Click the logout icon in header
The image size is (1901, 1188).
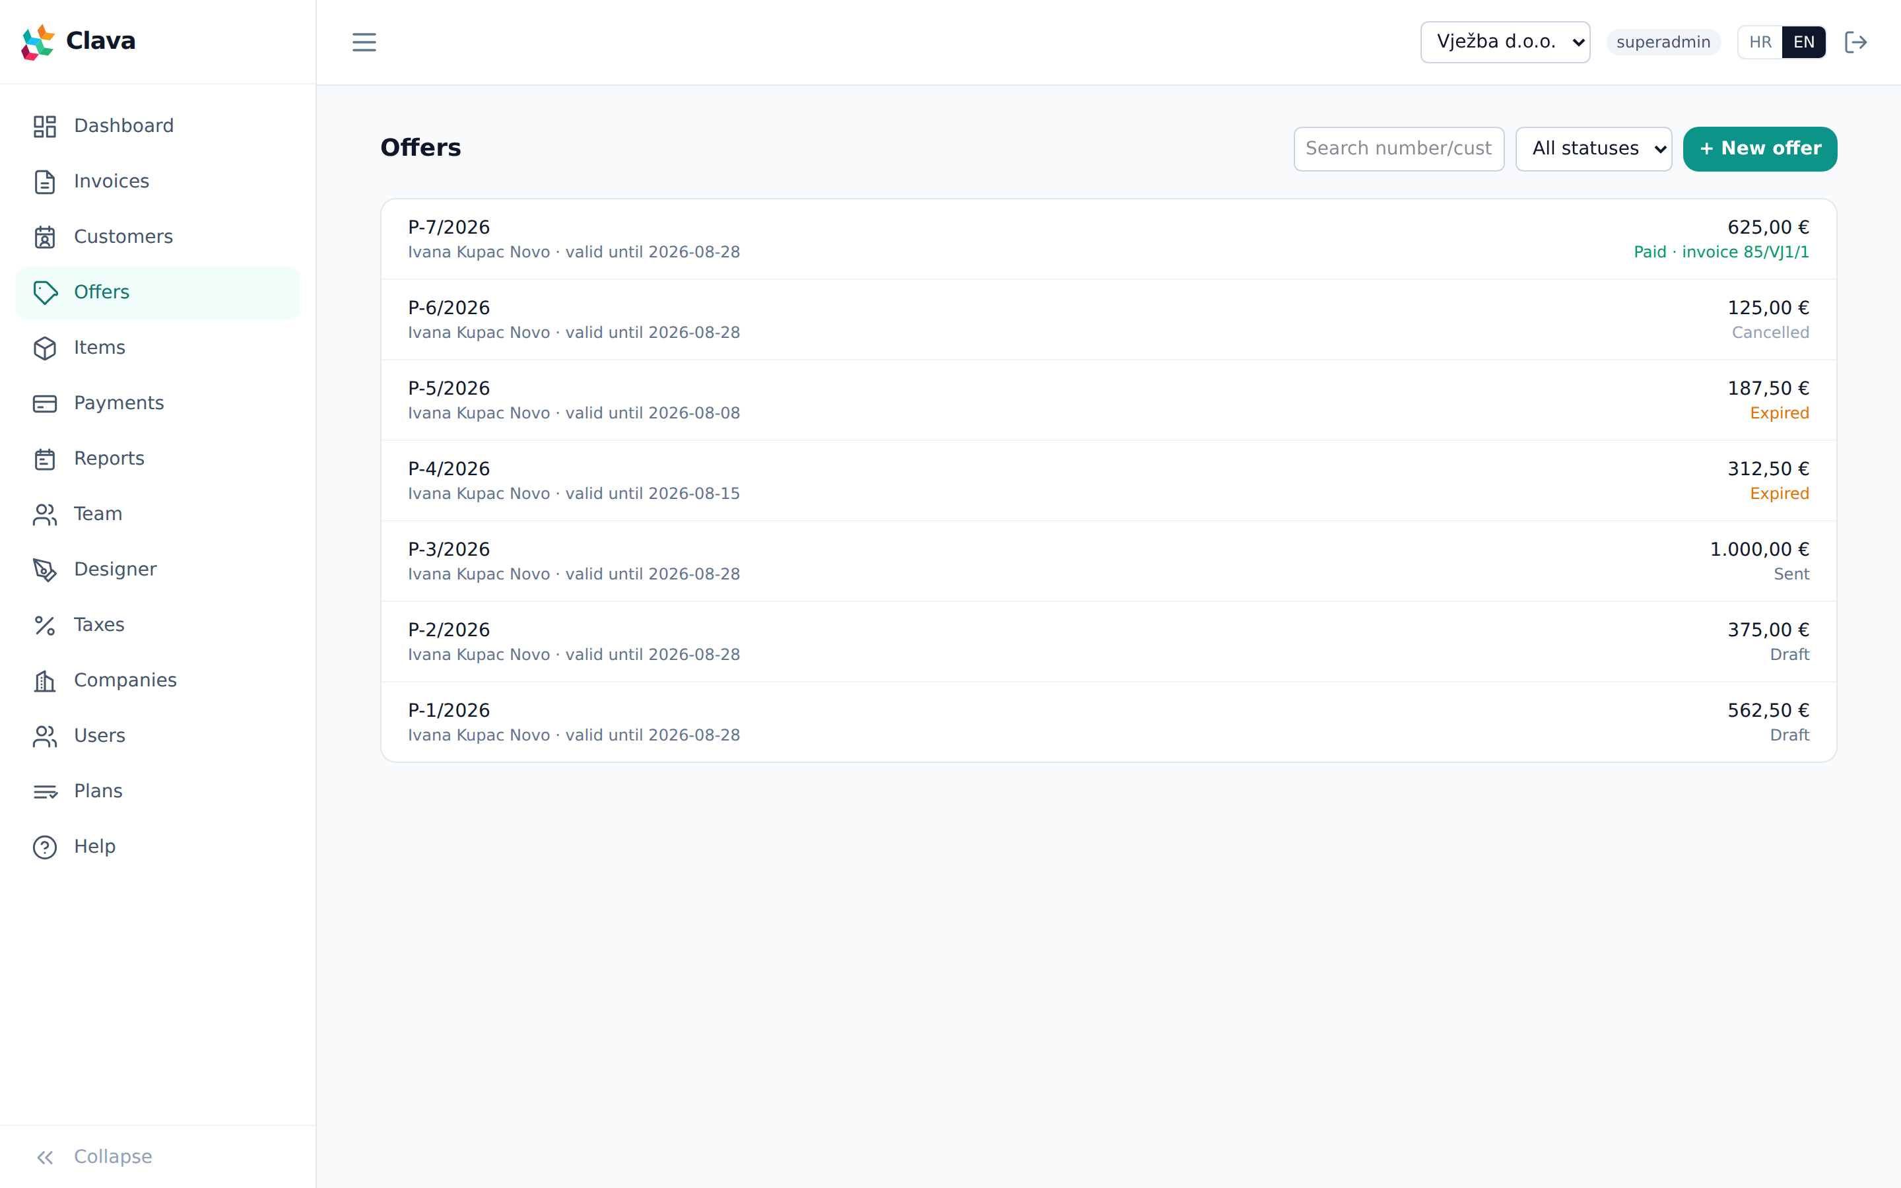pos(1855,42)
